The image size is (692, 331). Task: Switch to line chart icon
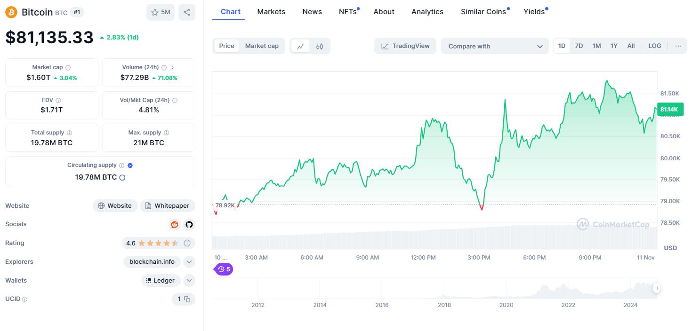click(300, 46)
